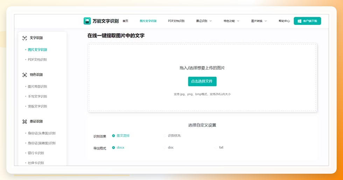Choose docx export format
The height and width of the screenshot is (180, 343).
pyautogui.click(x=113, y=147)
